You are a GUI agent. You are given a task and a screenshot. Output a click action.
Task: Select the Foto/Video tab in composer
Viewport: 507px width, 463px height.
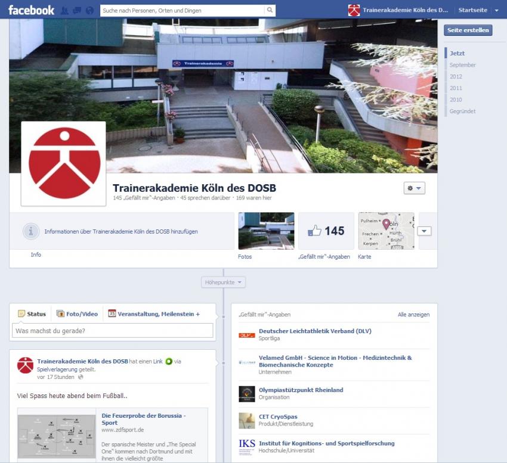click(x=77, y=314)
